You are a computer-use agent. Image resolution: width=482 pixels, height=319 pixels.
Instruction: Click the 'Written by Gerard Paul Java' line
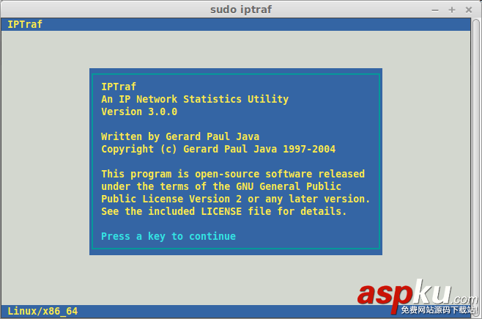point(180,136)
